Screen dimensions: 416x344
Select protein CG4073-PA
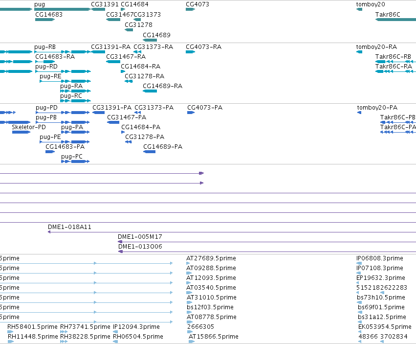coord(204,108)
